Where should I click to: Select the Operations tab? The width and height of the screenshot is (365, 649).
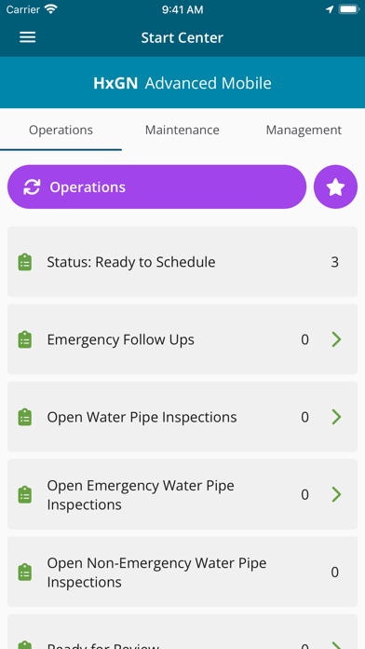pos(61,130)
